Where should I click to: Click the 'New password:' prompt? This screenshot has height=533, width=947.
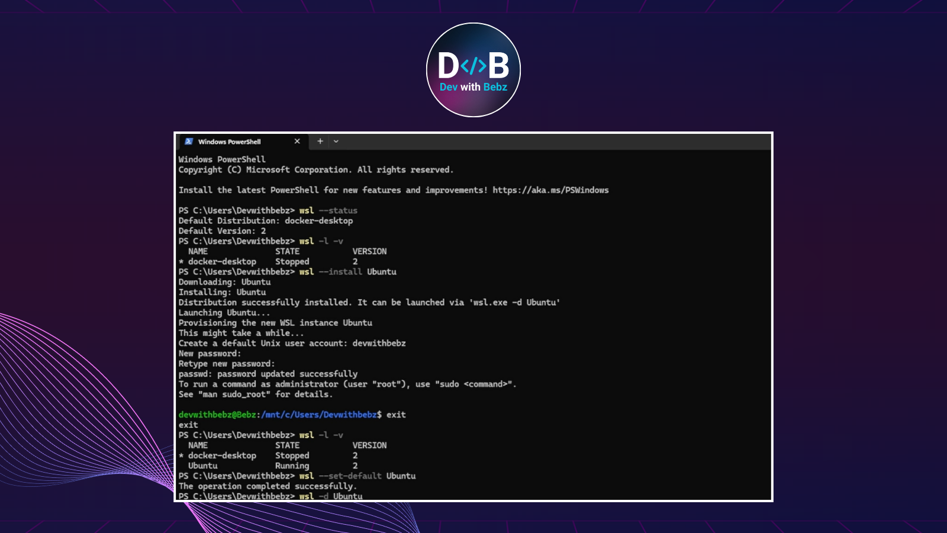click(x=210, y=354)
